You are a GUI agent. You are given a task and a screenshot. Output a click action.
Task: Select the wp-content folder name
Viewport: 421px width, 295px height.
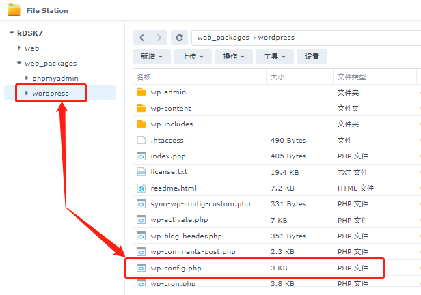171,108
